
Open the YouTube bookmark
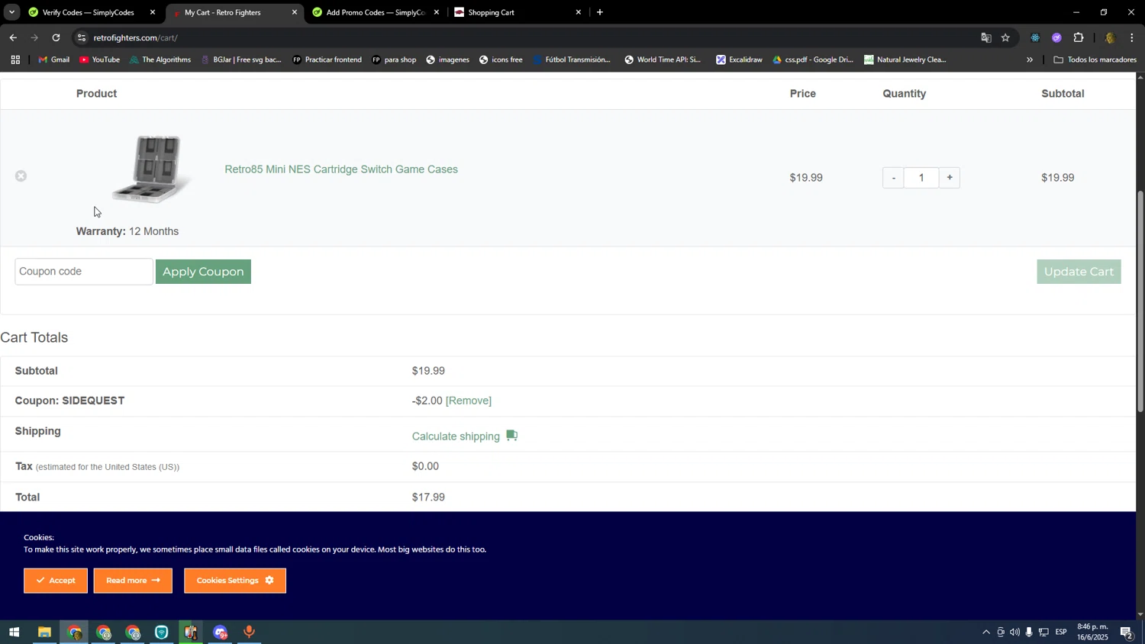[99, 60]
